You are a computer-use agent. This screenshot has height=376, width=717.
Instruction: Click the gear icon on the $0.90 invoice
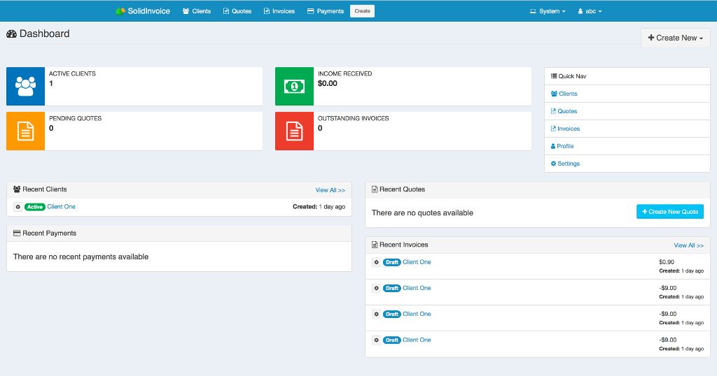click(377, 262)
